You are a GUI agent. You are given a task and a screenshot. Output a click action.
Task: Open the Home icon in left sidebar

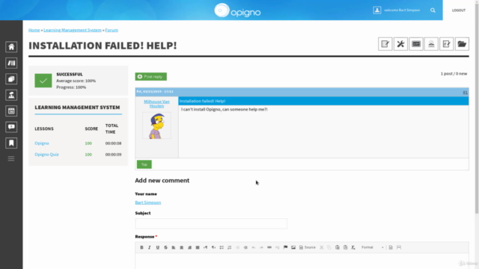[x=11, y=47]
